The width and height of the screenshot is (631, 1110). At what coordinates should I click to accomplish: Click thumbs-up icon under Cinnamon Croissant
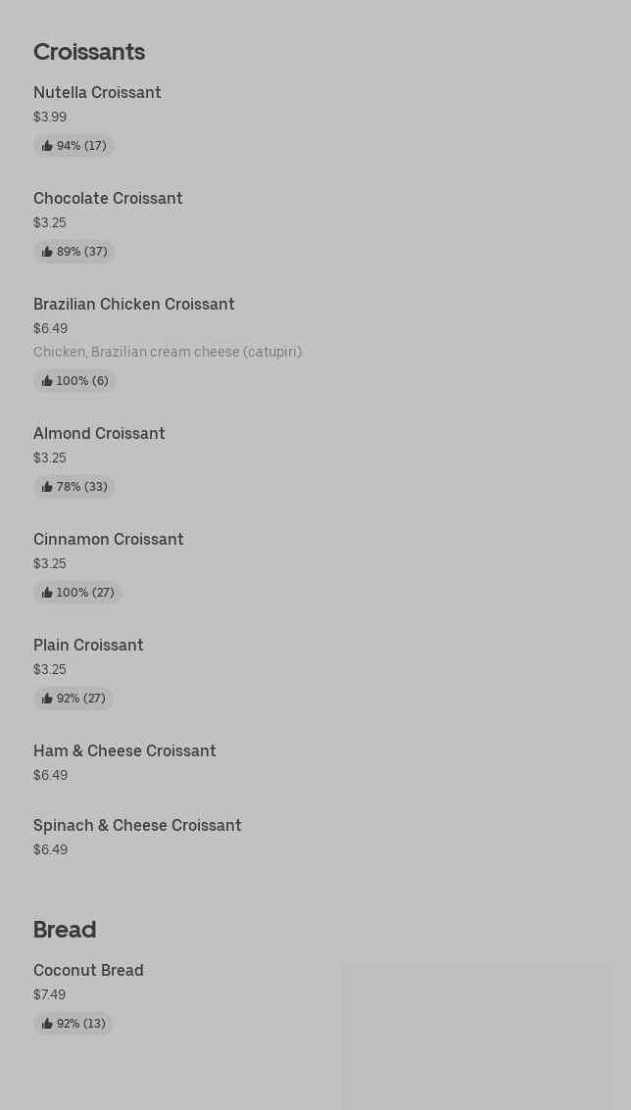coord(47,593)
